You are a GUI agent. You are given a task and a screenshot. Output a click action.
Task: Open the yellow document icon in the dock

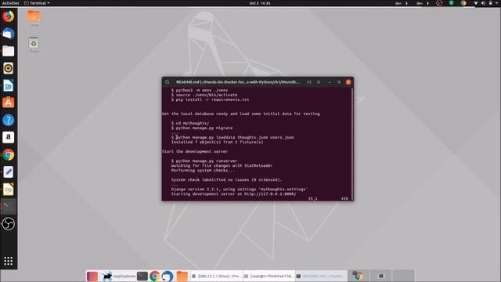tap(9, 190)
